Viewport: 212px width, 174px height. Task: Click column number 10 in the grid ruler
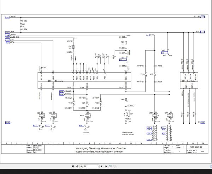tap(100, 143)
